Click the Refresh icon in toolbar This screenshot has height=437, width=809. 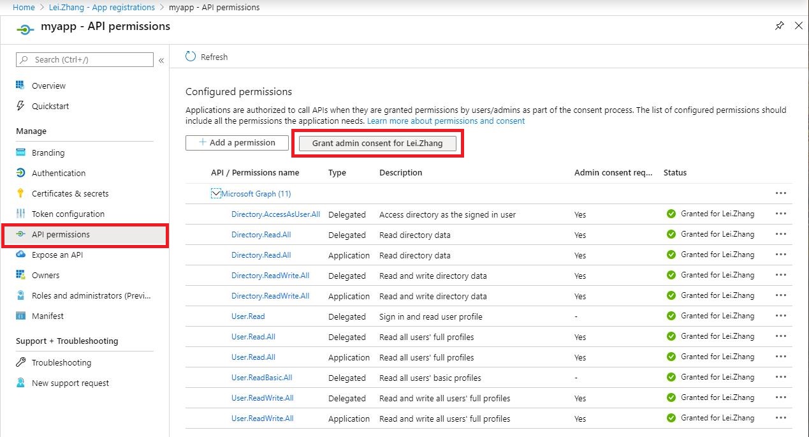pyautogui.click(x=191, y=56)
